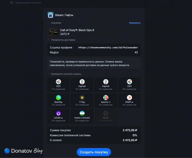Viewport: 192px width, 158px height.
Task: Click the Реквизиты доставки label
Action: pyautogui.click(x=63, y=40)
